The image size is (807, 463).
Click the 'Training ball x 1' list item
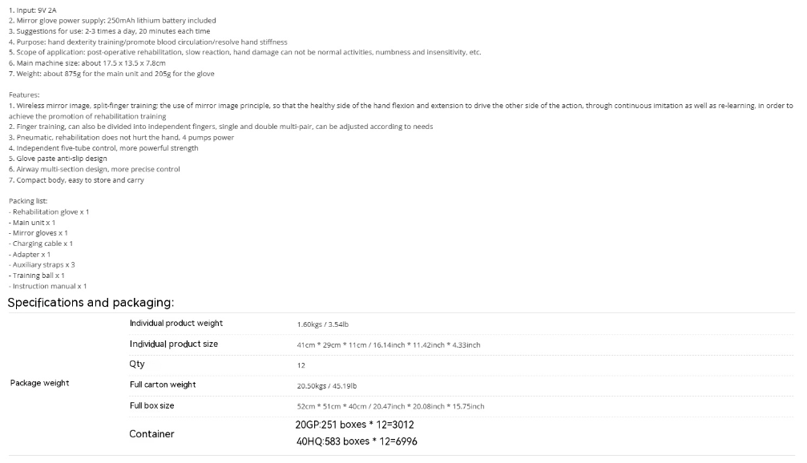[37, 276]
